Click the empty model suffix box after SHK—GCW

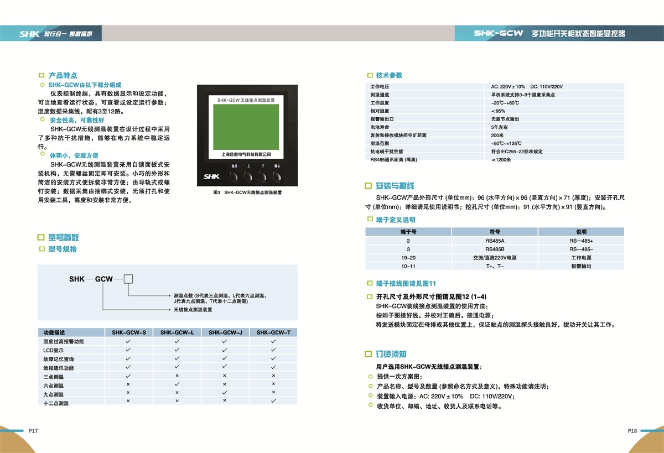128,279
